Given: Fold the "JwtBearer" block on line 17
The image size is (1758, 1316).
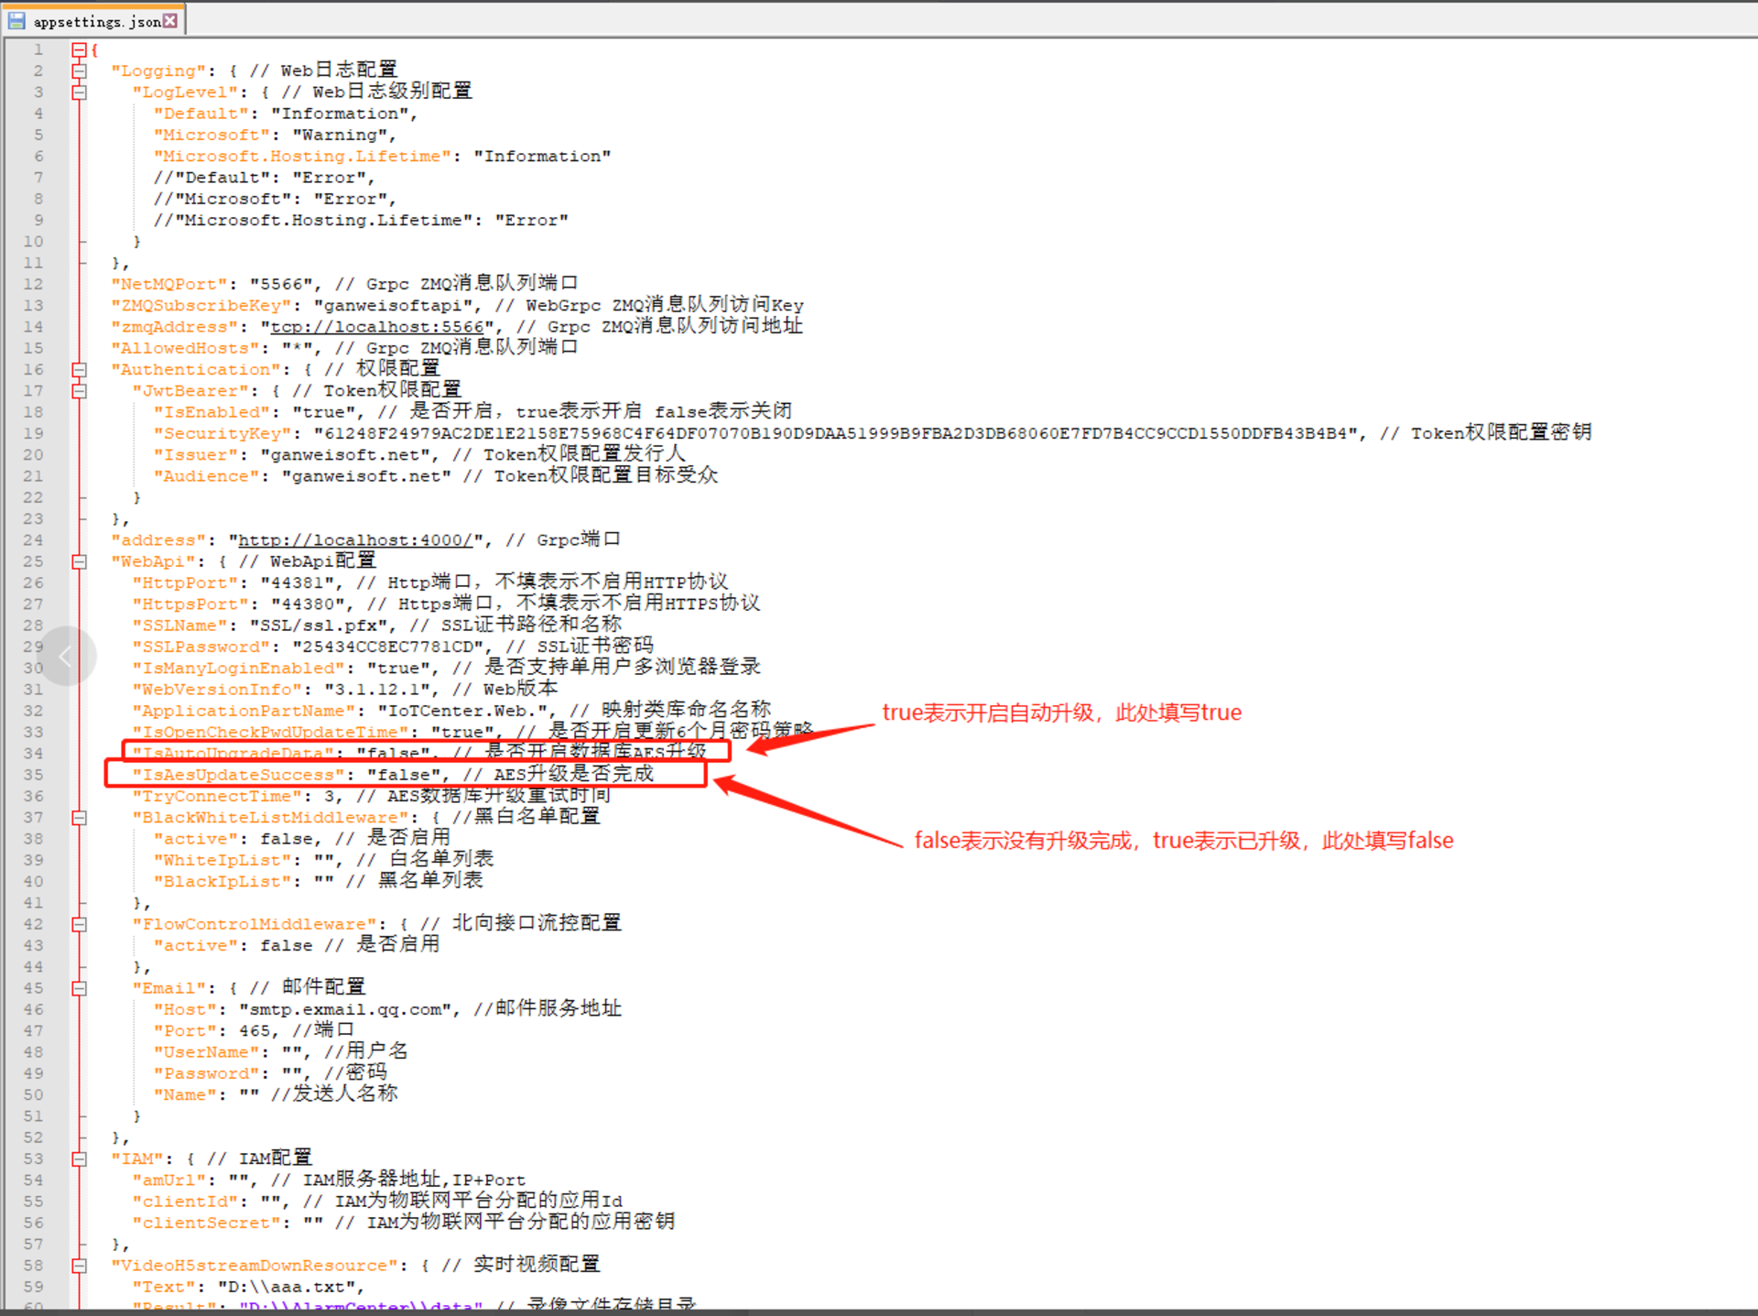Looking at the screenshot, I should tap(79, 390).
